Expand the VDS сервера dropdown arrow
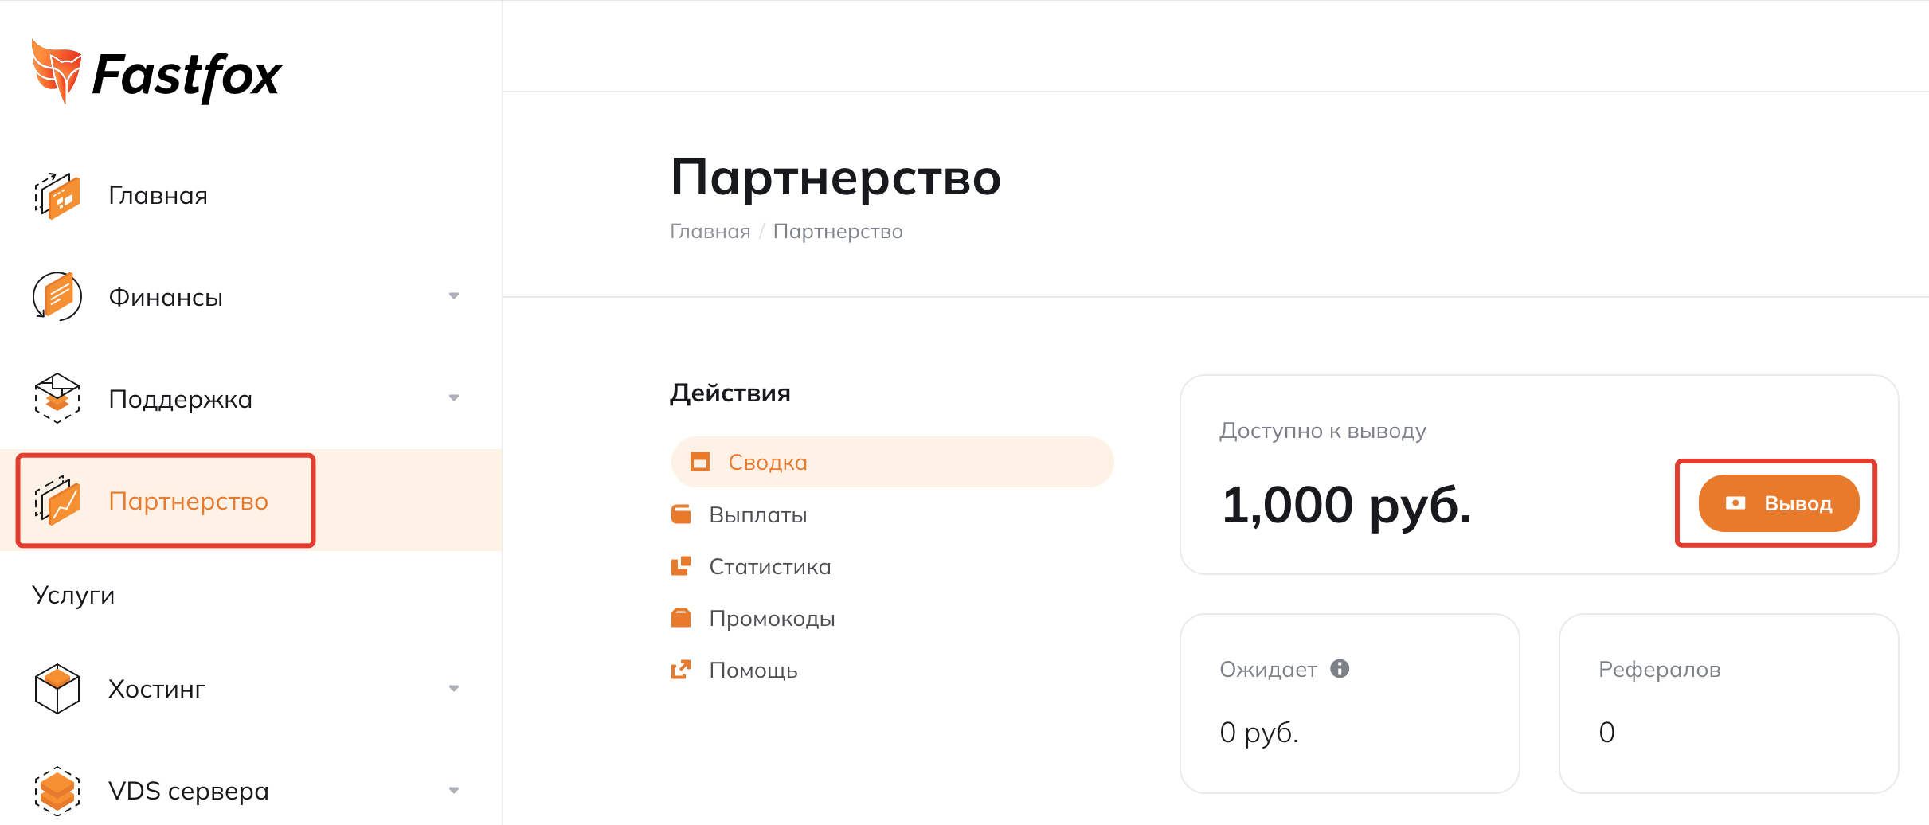Viewport: 1929px width, 825px height. (x=454, y=791)
